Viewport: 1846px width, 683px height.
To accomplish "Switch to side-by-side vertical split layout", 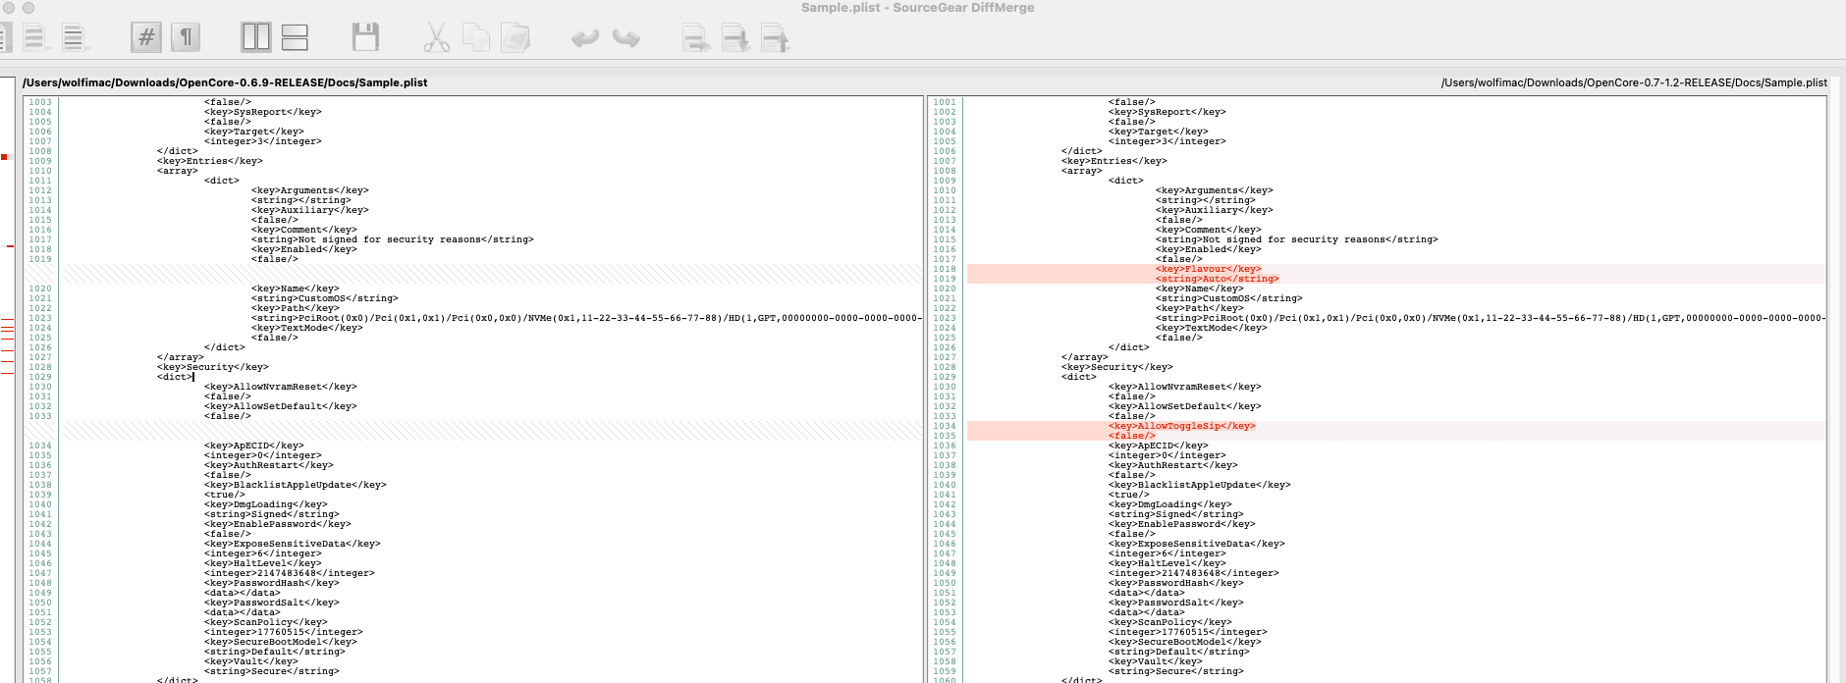I will tap(256, 37).
